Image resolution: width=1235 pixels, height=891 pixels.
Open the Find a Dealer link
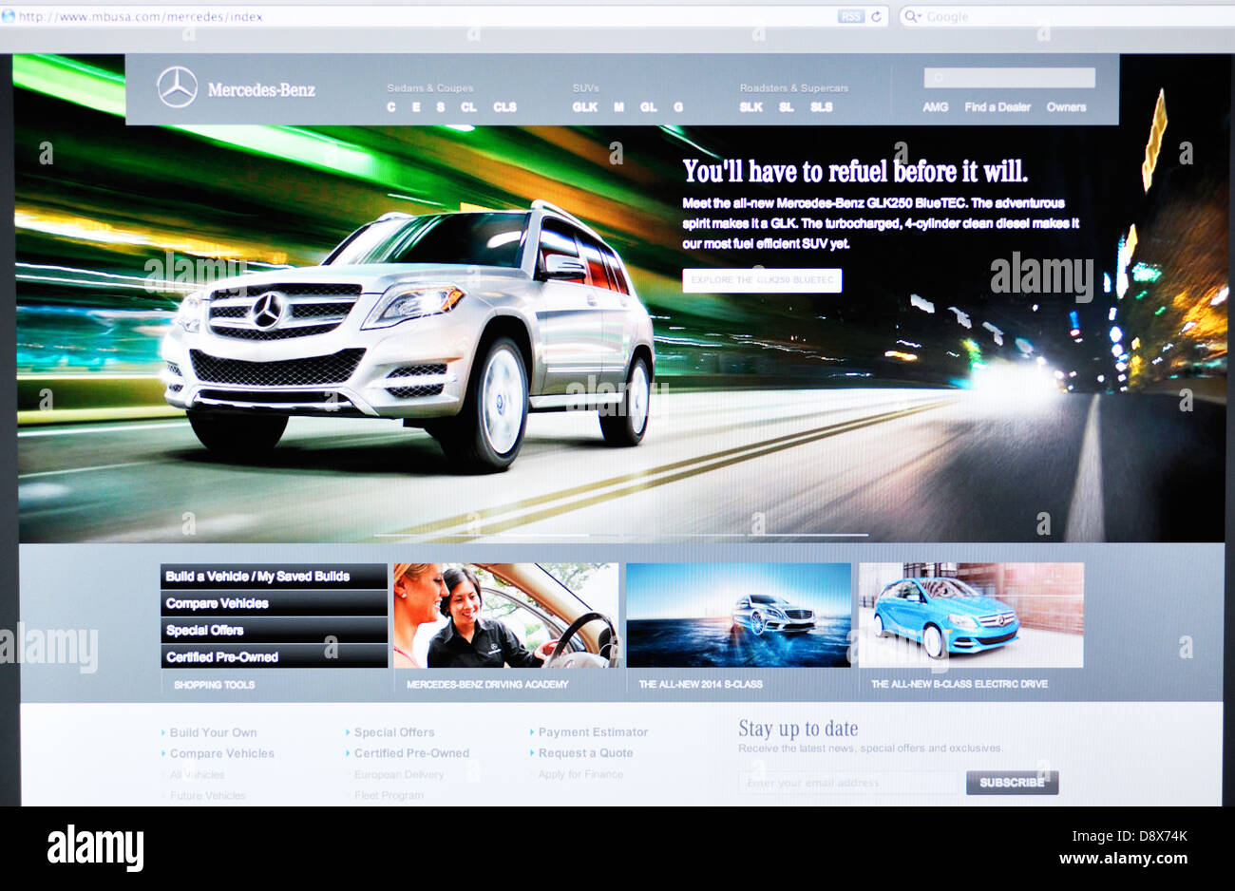997,107
